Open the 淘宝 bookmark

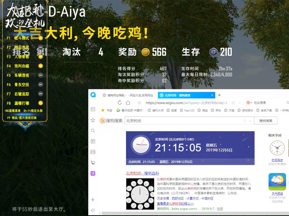coord(203,110)
